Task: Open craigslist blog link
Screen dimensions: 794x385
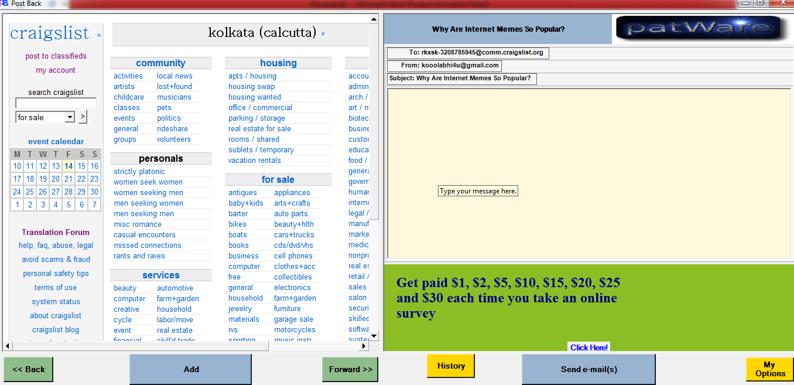Action: point(56,330)
